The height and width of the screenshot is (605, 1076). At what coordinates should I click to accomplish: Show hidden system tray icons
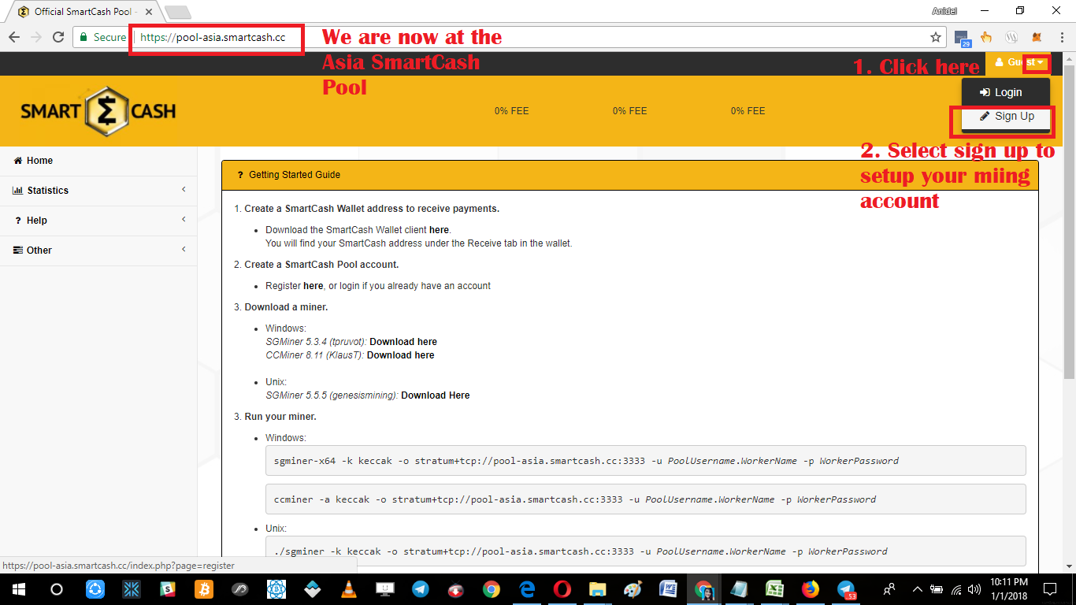[917, 588]
